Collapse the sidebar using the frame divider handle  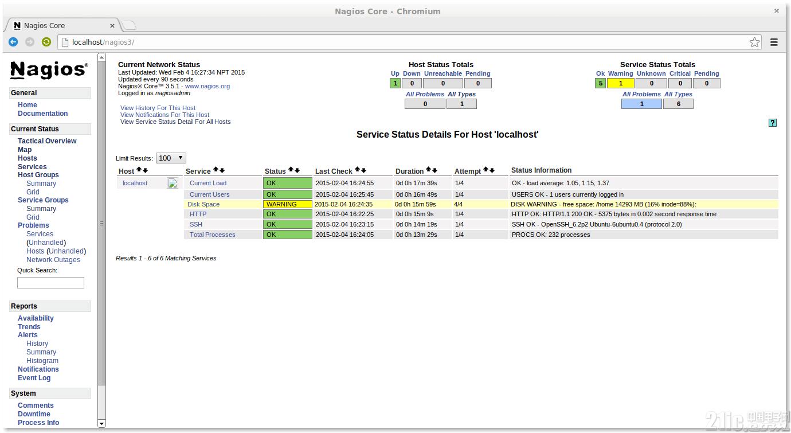coord(102,224)
